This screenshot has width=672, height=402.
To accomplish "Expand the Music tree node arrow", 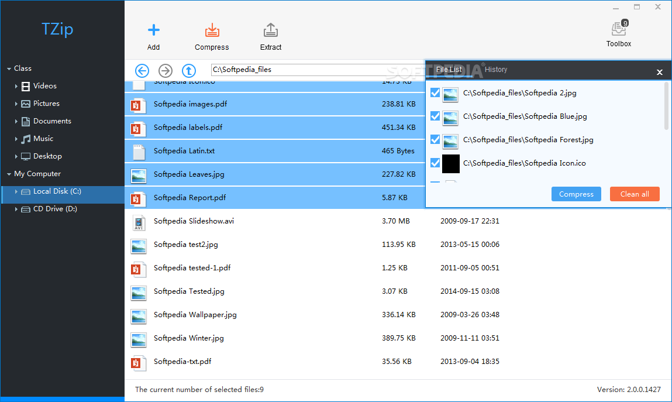I will 16,139.
